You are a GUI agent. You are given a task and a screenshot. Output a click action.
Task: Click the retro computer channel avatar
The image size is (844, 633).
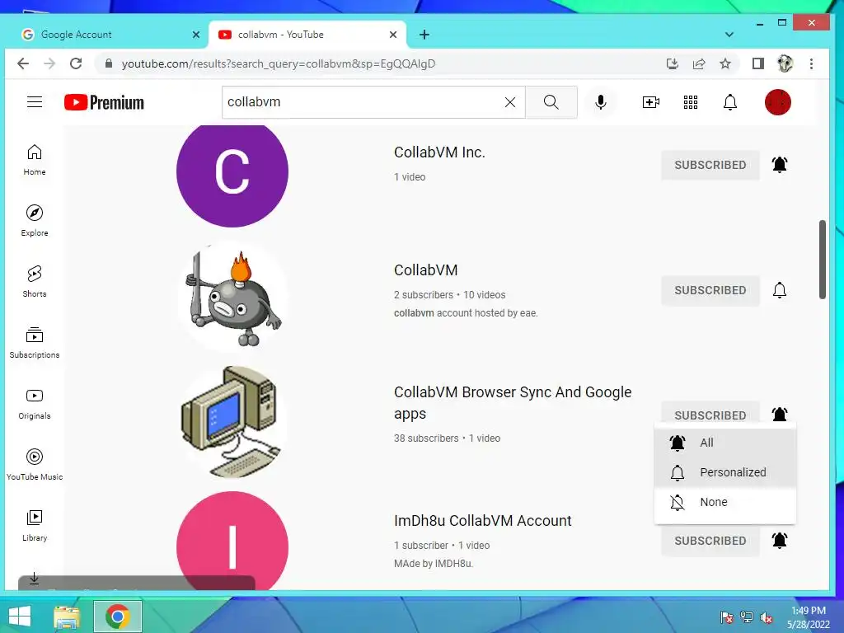(x=232, y=422)
